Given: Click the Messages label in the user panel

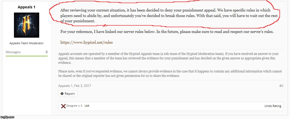Looking at the screenshot, I should coord(13,52).
